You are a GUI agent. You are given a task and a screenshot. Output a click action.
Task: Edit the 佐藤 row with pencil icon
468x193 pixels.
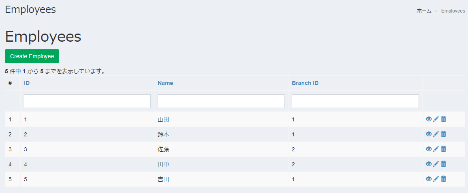(436, 149)
